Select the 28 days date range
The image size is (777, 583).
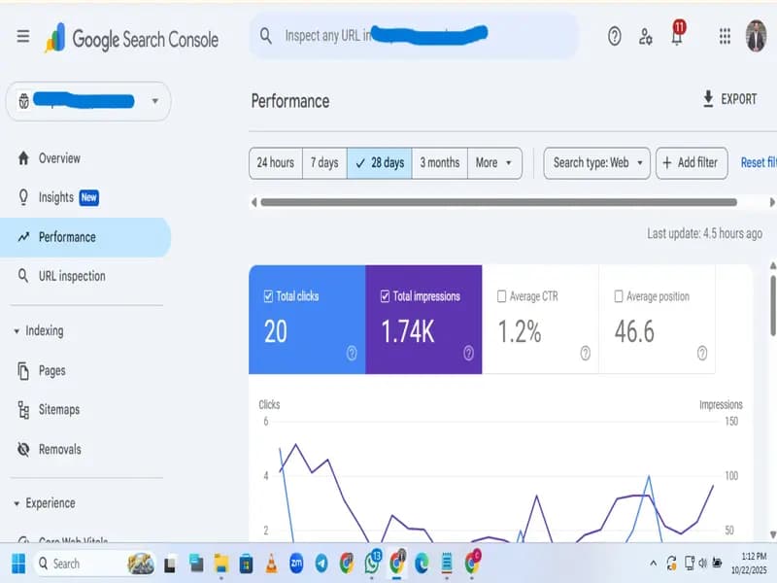pyautogui.click(x=380, y=162)
